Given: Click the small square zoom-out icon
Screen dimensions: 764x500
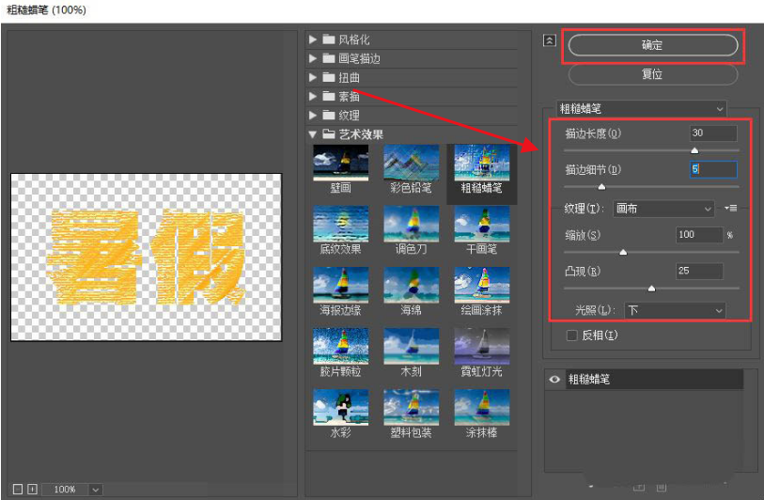Looking at the screenshot, I should click(x=18, y=489).
